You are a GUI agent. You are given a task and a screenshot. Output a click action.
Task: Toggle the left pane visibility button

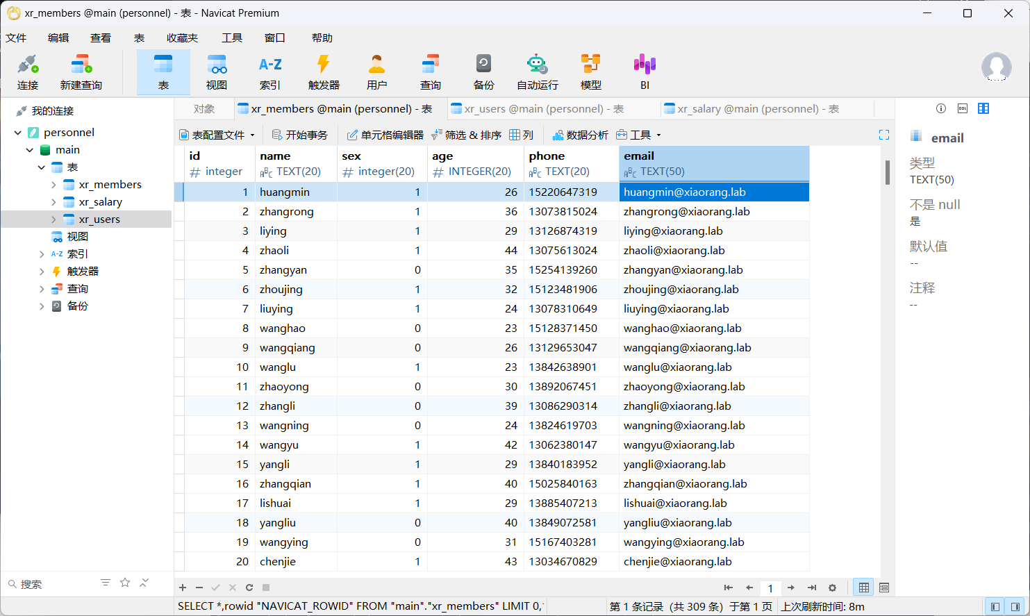[995, 606]
